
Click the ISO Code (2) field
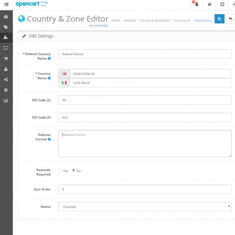pyautogui.click(x=145, y=100)
